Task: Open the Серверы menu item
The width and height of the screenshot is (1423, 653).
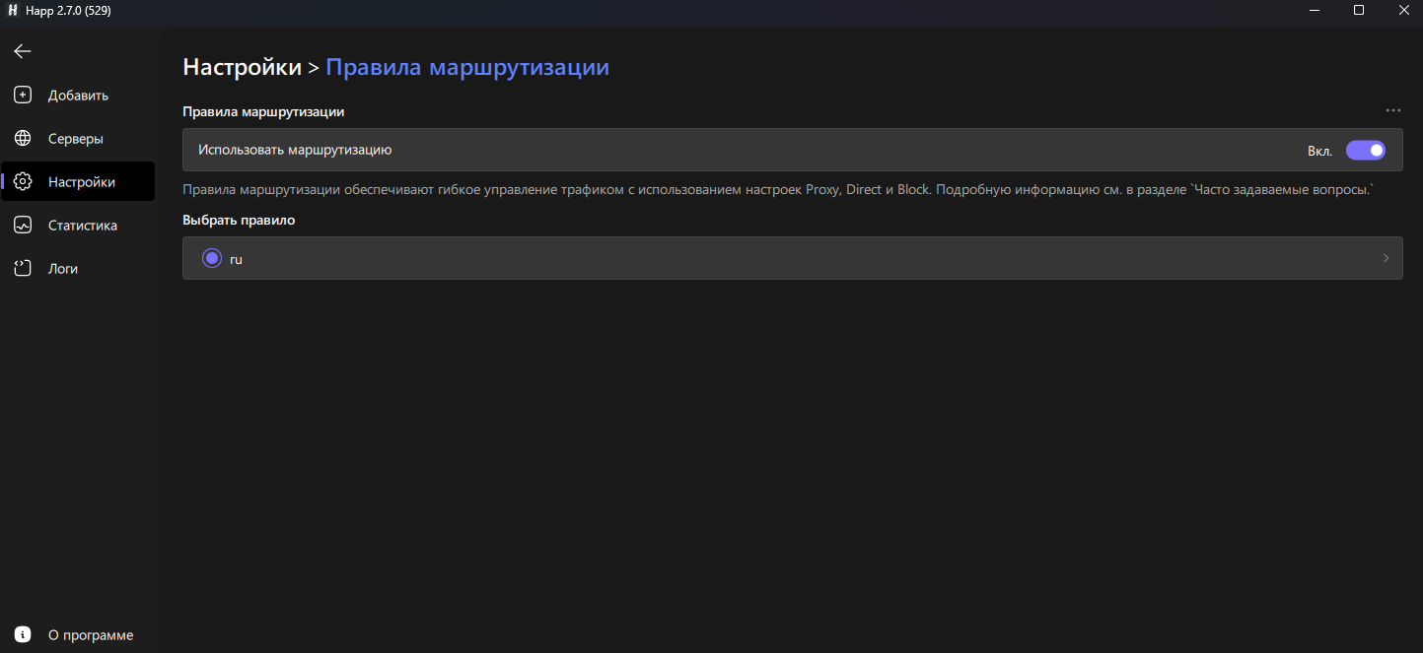Action: [x=78, y=139]
